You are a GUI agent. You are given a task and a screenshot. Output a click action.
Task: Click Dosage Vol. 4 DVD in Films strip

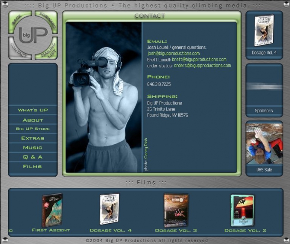point(110,209)
